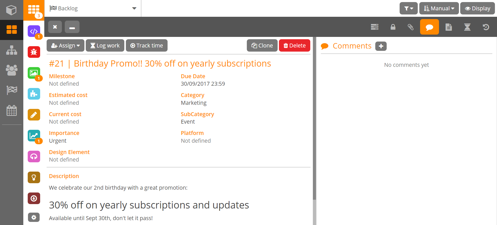The height and width of the screenshot is (225, 497).
Task: Show the history panel icon
Action: pos(486,27)
